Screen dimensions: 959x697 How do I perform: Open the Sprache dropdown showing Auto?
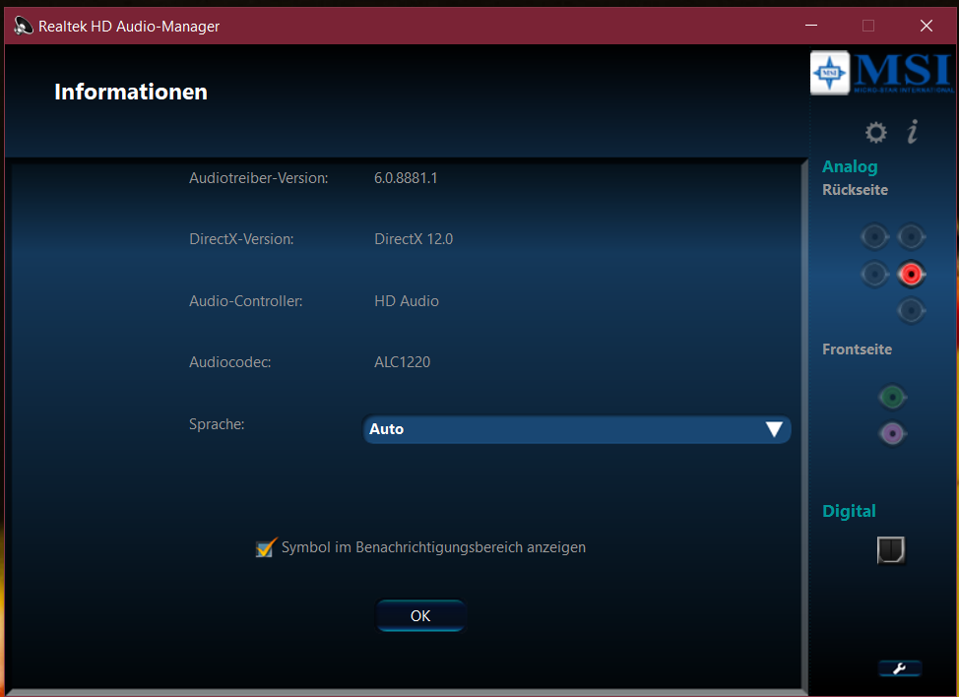click(576, 429)
